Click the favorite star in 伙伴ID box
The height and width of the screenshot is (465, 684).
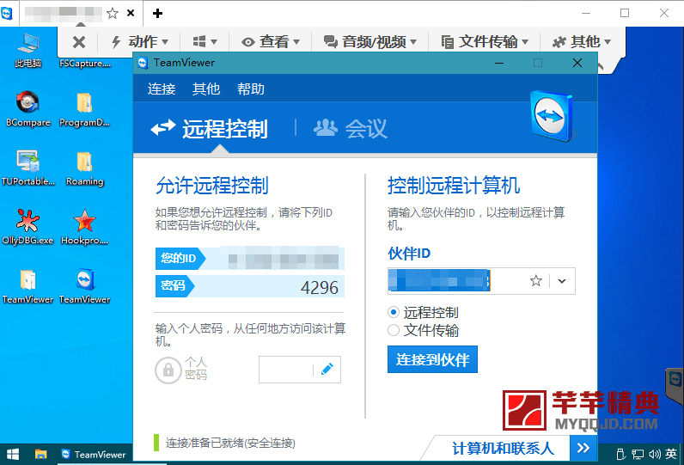[x=536, y=281]
